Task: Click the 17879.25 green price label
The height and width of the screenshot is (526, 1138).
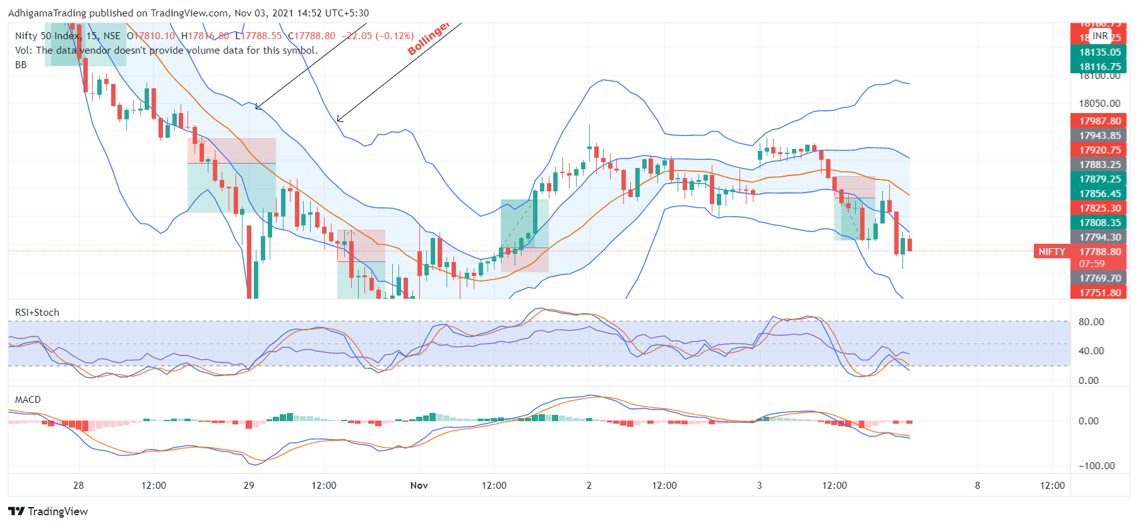Action: tap(1099, 179)
